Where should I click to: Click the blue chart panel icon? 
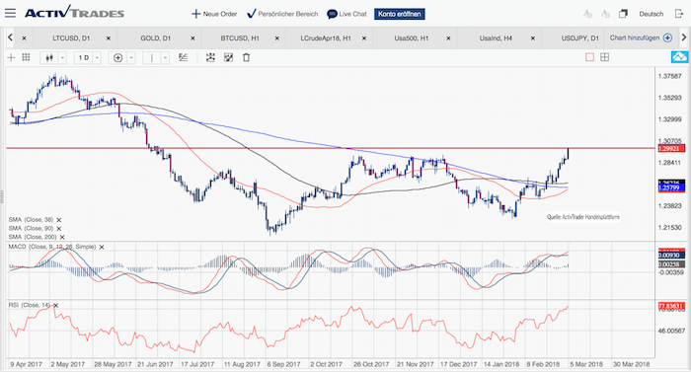click(x=679, y=57)
